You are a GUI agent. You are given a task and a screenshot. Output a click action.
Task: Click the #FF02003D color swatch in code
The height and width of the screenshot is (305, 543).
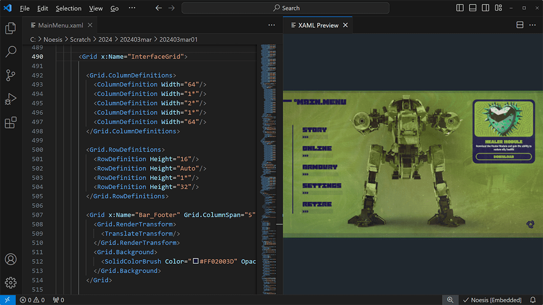[196, 261]
